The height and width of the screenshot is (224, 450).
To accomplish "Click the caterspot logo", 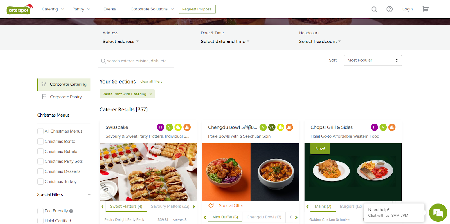I will 19,10.
